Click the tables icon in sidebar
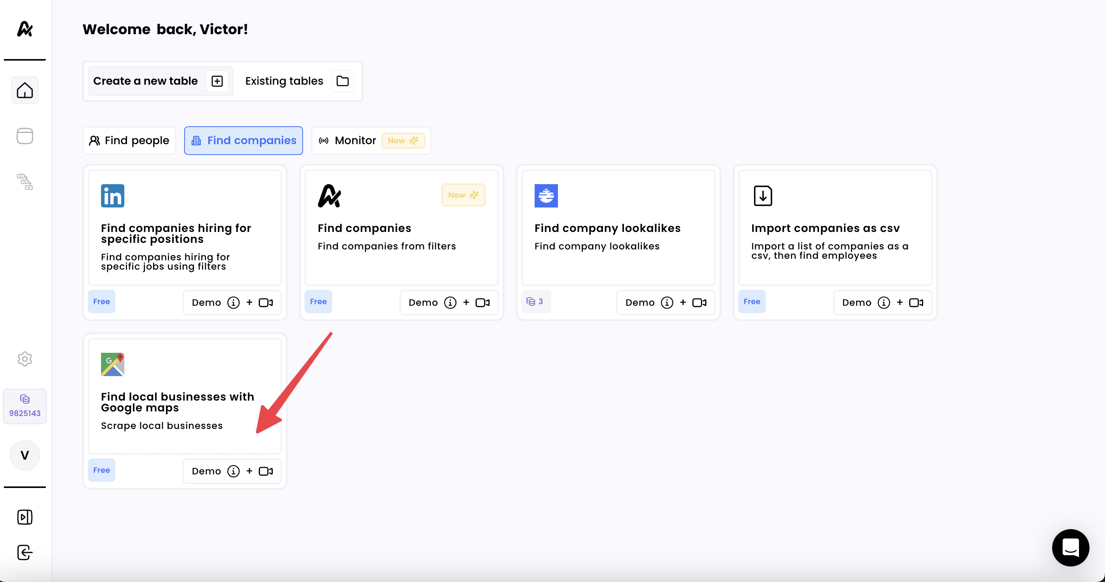 (25, 136)
